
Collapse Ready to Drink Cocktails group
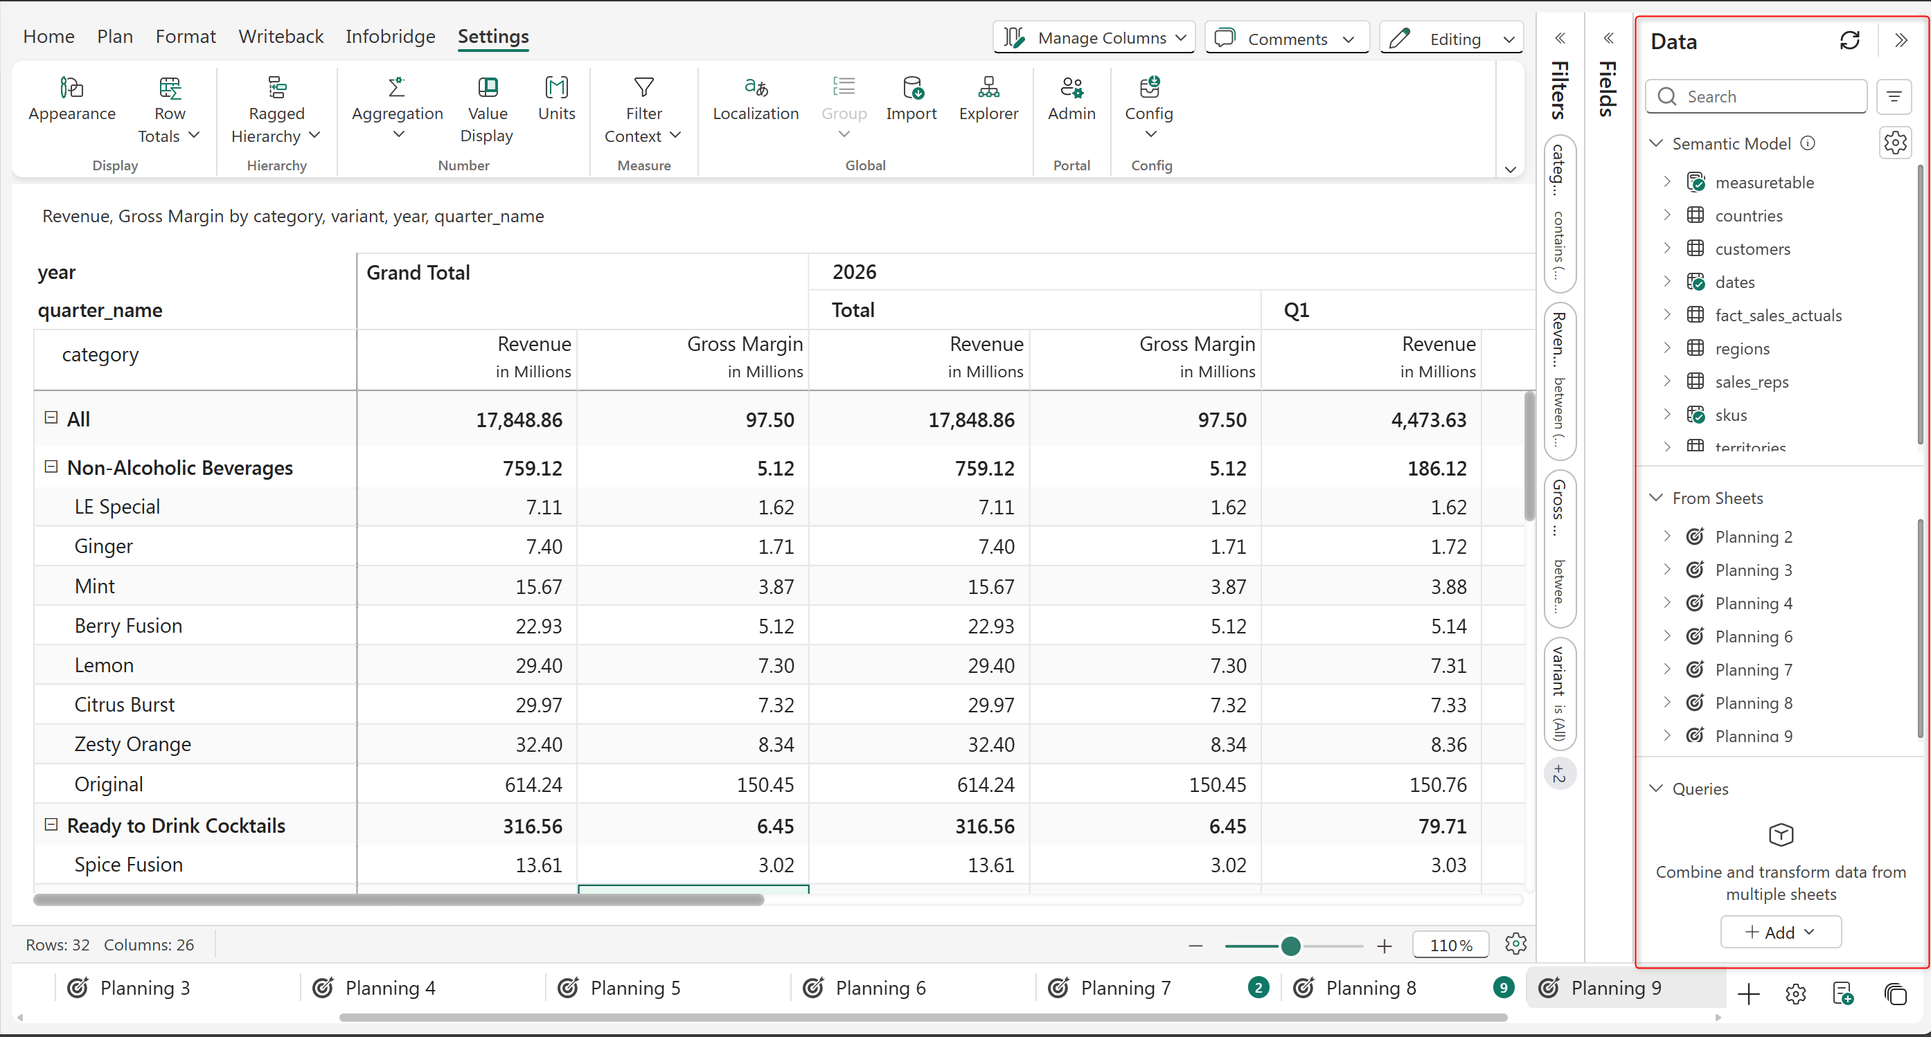click(x=51, y=824)
